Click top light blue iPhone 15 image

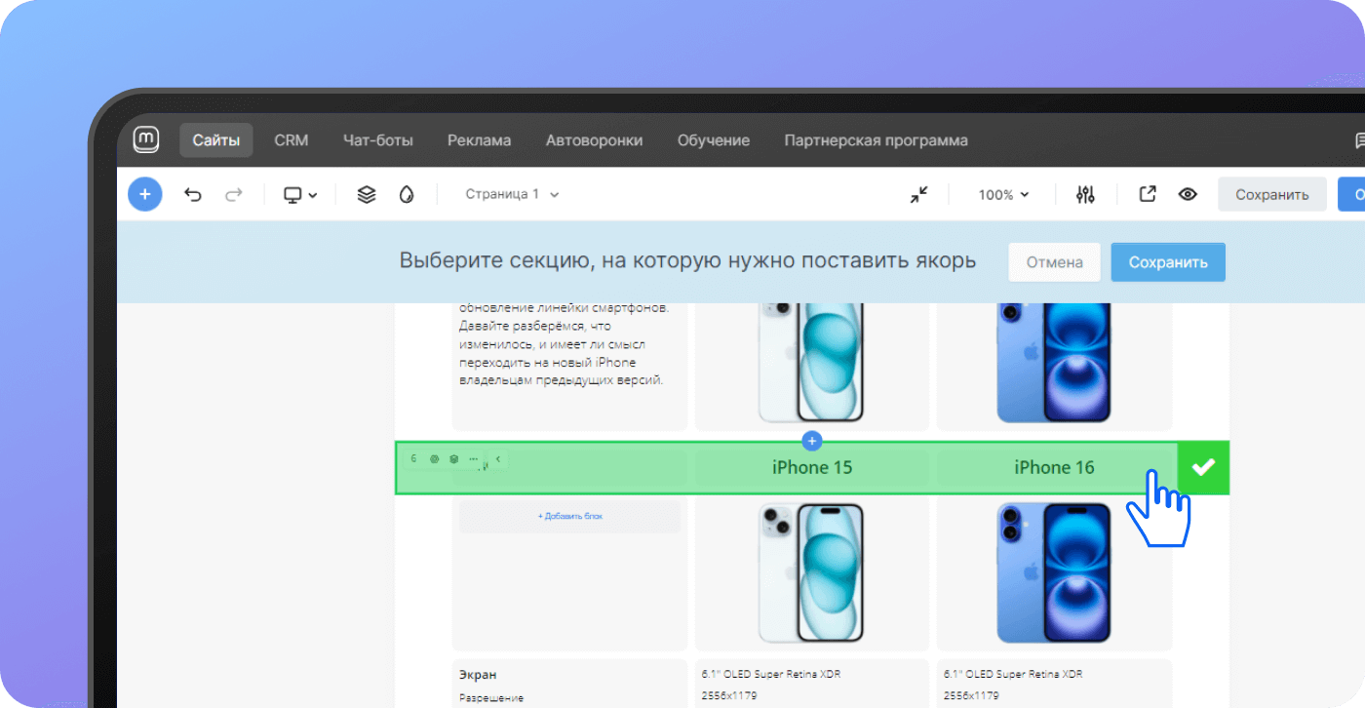point(811,361)
